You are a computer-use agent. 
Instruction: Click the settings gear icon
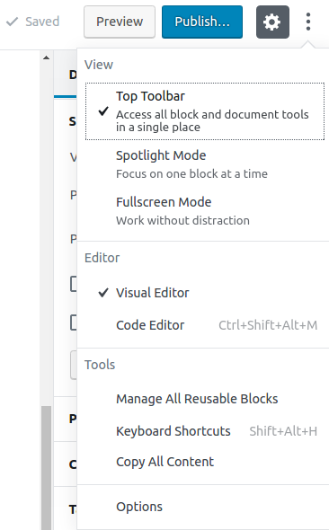pyautogui.click(x=272, y=22)
